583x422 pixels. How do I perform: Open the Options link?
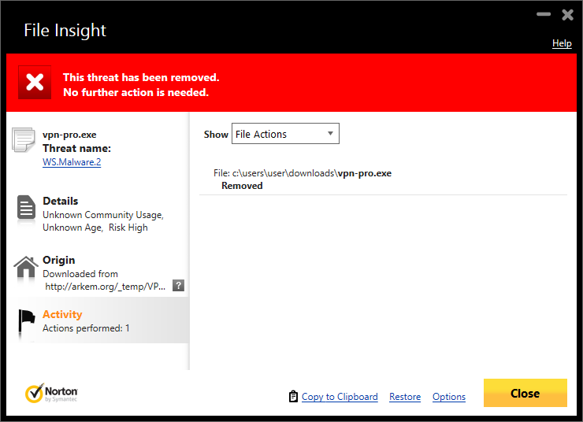(449, 397)
